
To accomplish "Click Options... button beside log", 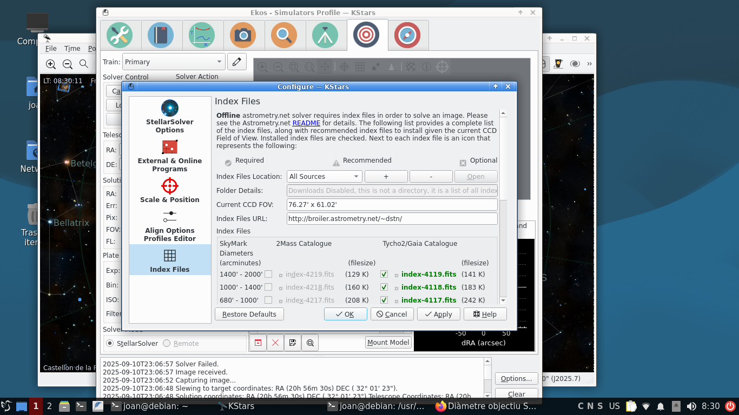I will click(x=517, y=378).
